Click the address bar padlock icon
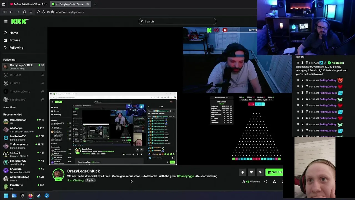 (43, 12)
